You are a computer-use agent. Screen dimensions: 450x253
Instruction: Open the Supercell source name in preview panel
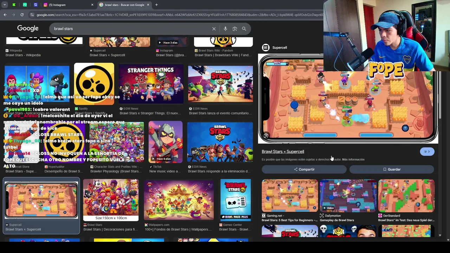[279, 47]
